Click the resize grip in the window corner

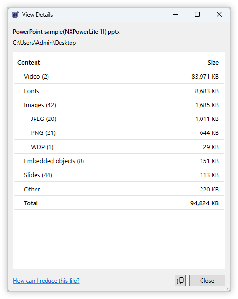coord(227,288)
